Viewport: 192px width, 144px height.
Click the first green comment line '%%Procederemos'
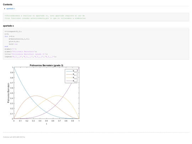(x=45, y=16)
